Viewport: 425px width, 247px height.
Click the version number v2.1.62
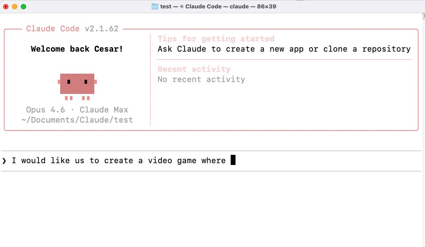[x=102, y=29]
